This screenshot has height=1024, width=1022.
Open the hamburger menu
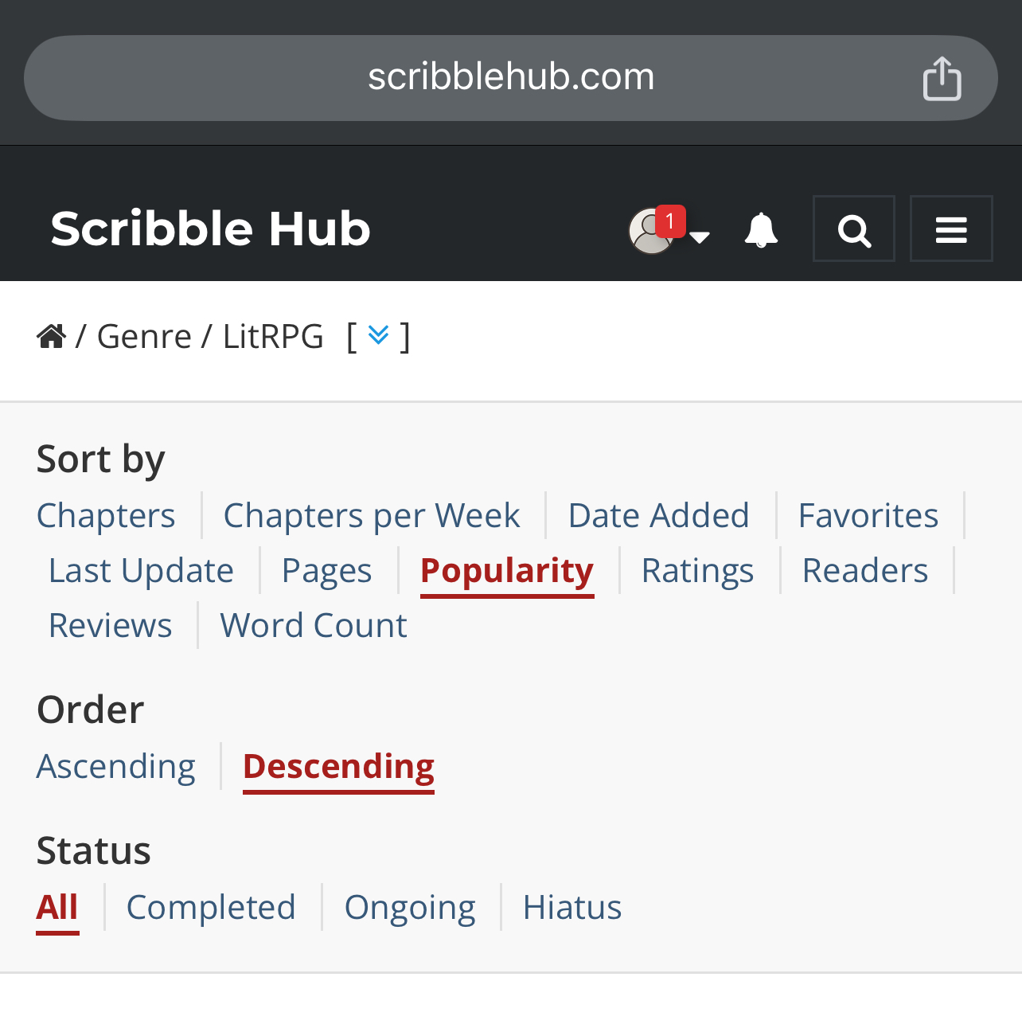pyautogui.click(x=951, y=229)
